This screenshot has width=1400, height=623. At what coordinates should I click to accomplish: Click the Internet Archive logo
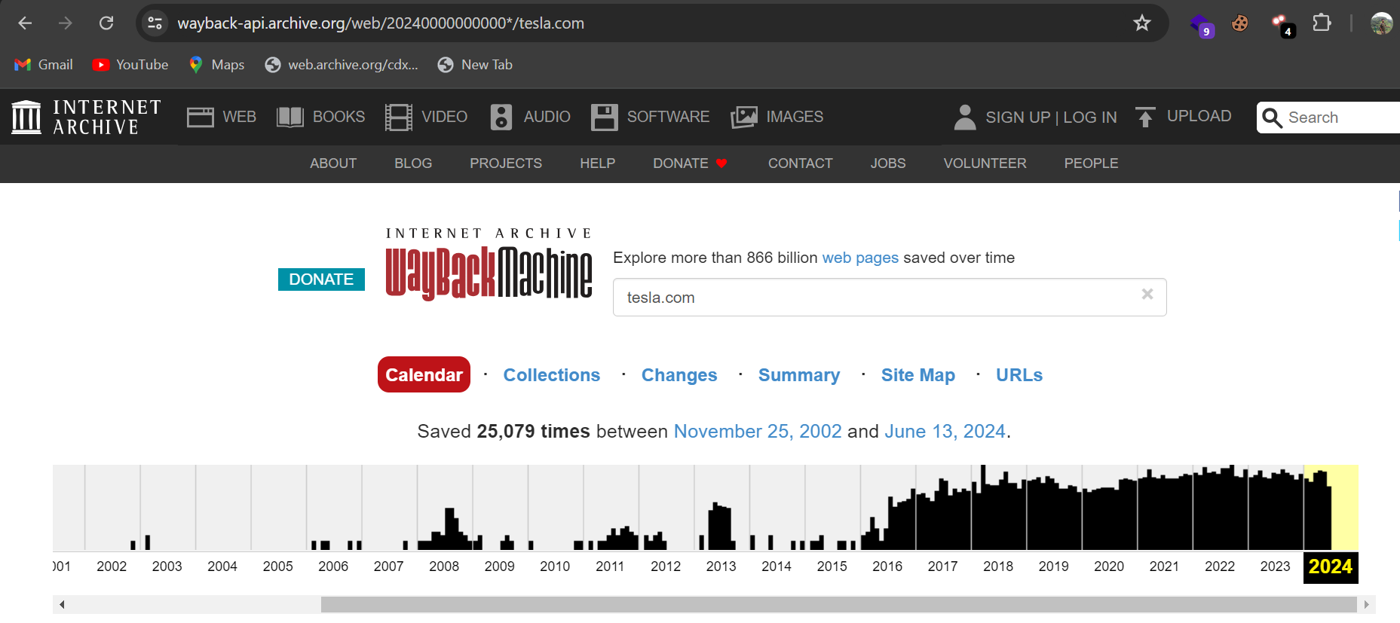pyautogui.click(x=87, y=117)
